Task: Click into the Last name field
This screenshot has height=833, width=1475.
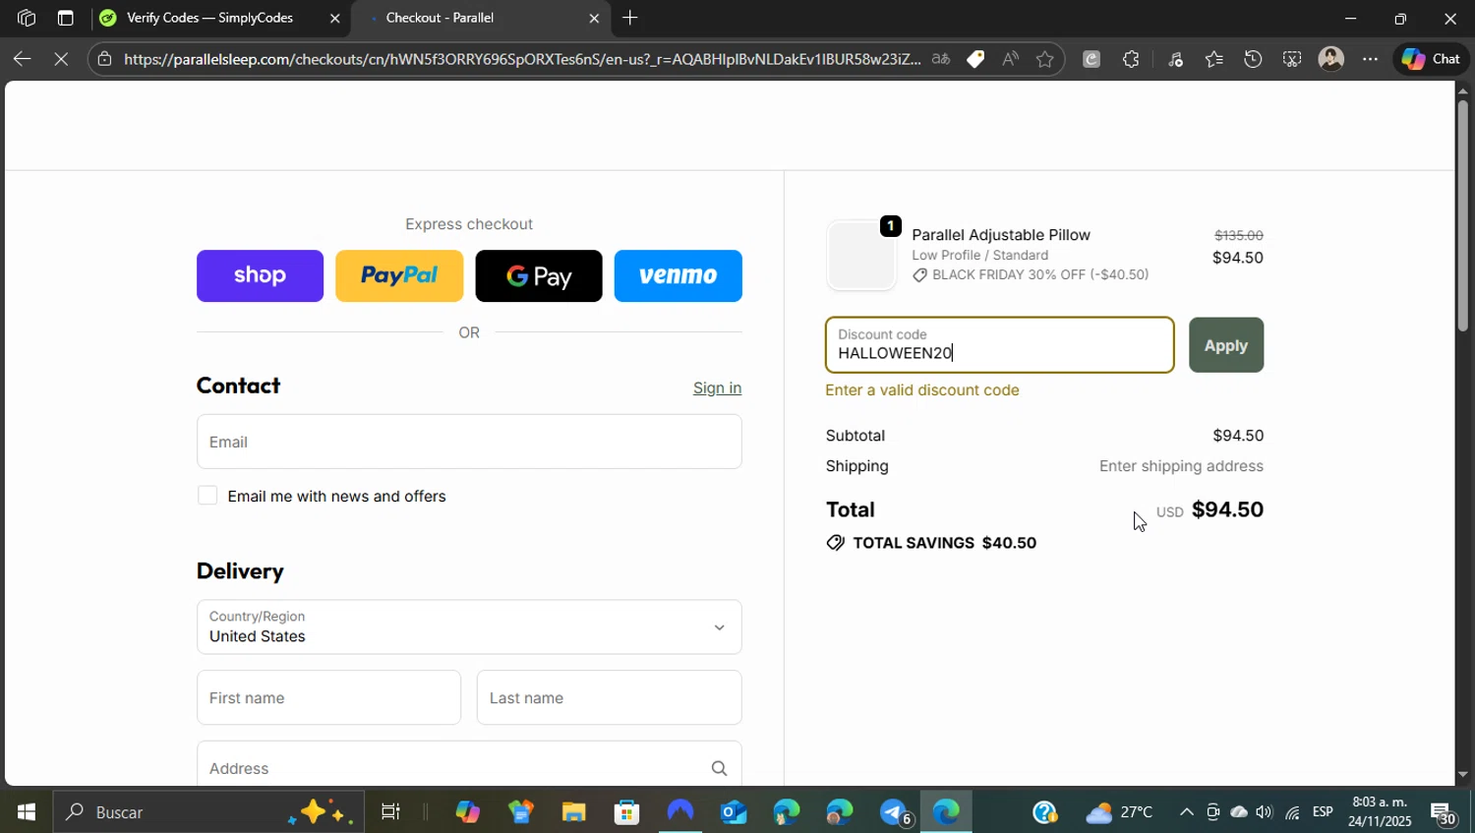Action: (610, 697)
